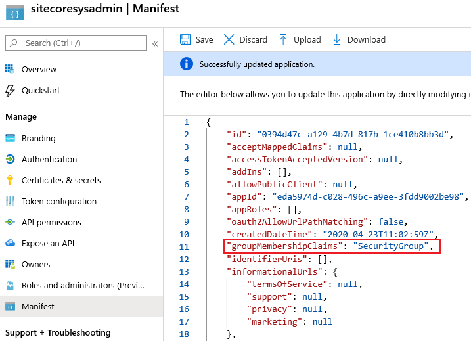Click the Quickstart lightning icon

click(10, 91)
